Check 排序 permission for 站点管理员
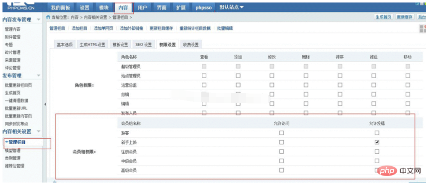Viewport: 426px width, 187px height. (x=340, y=76)
